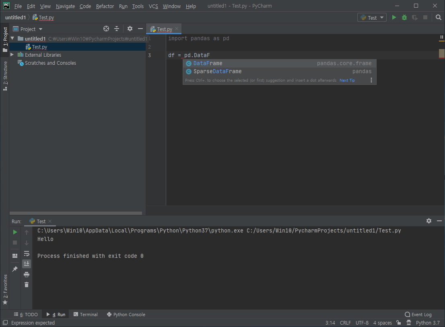Screen dimensions: 445x327
Task: Toggle read-only file lock icon
Action: 399,323
